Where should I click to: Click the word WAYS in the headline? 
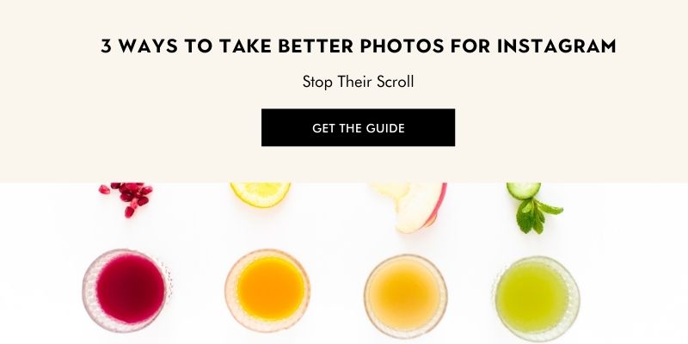pos(148,46)
